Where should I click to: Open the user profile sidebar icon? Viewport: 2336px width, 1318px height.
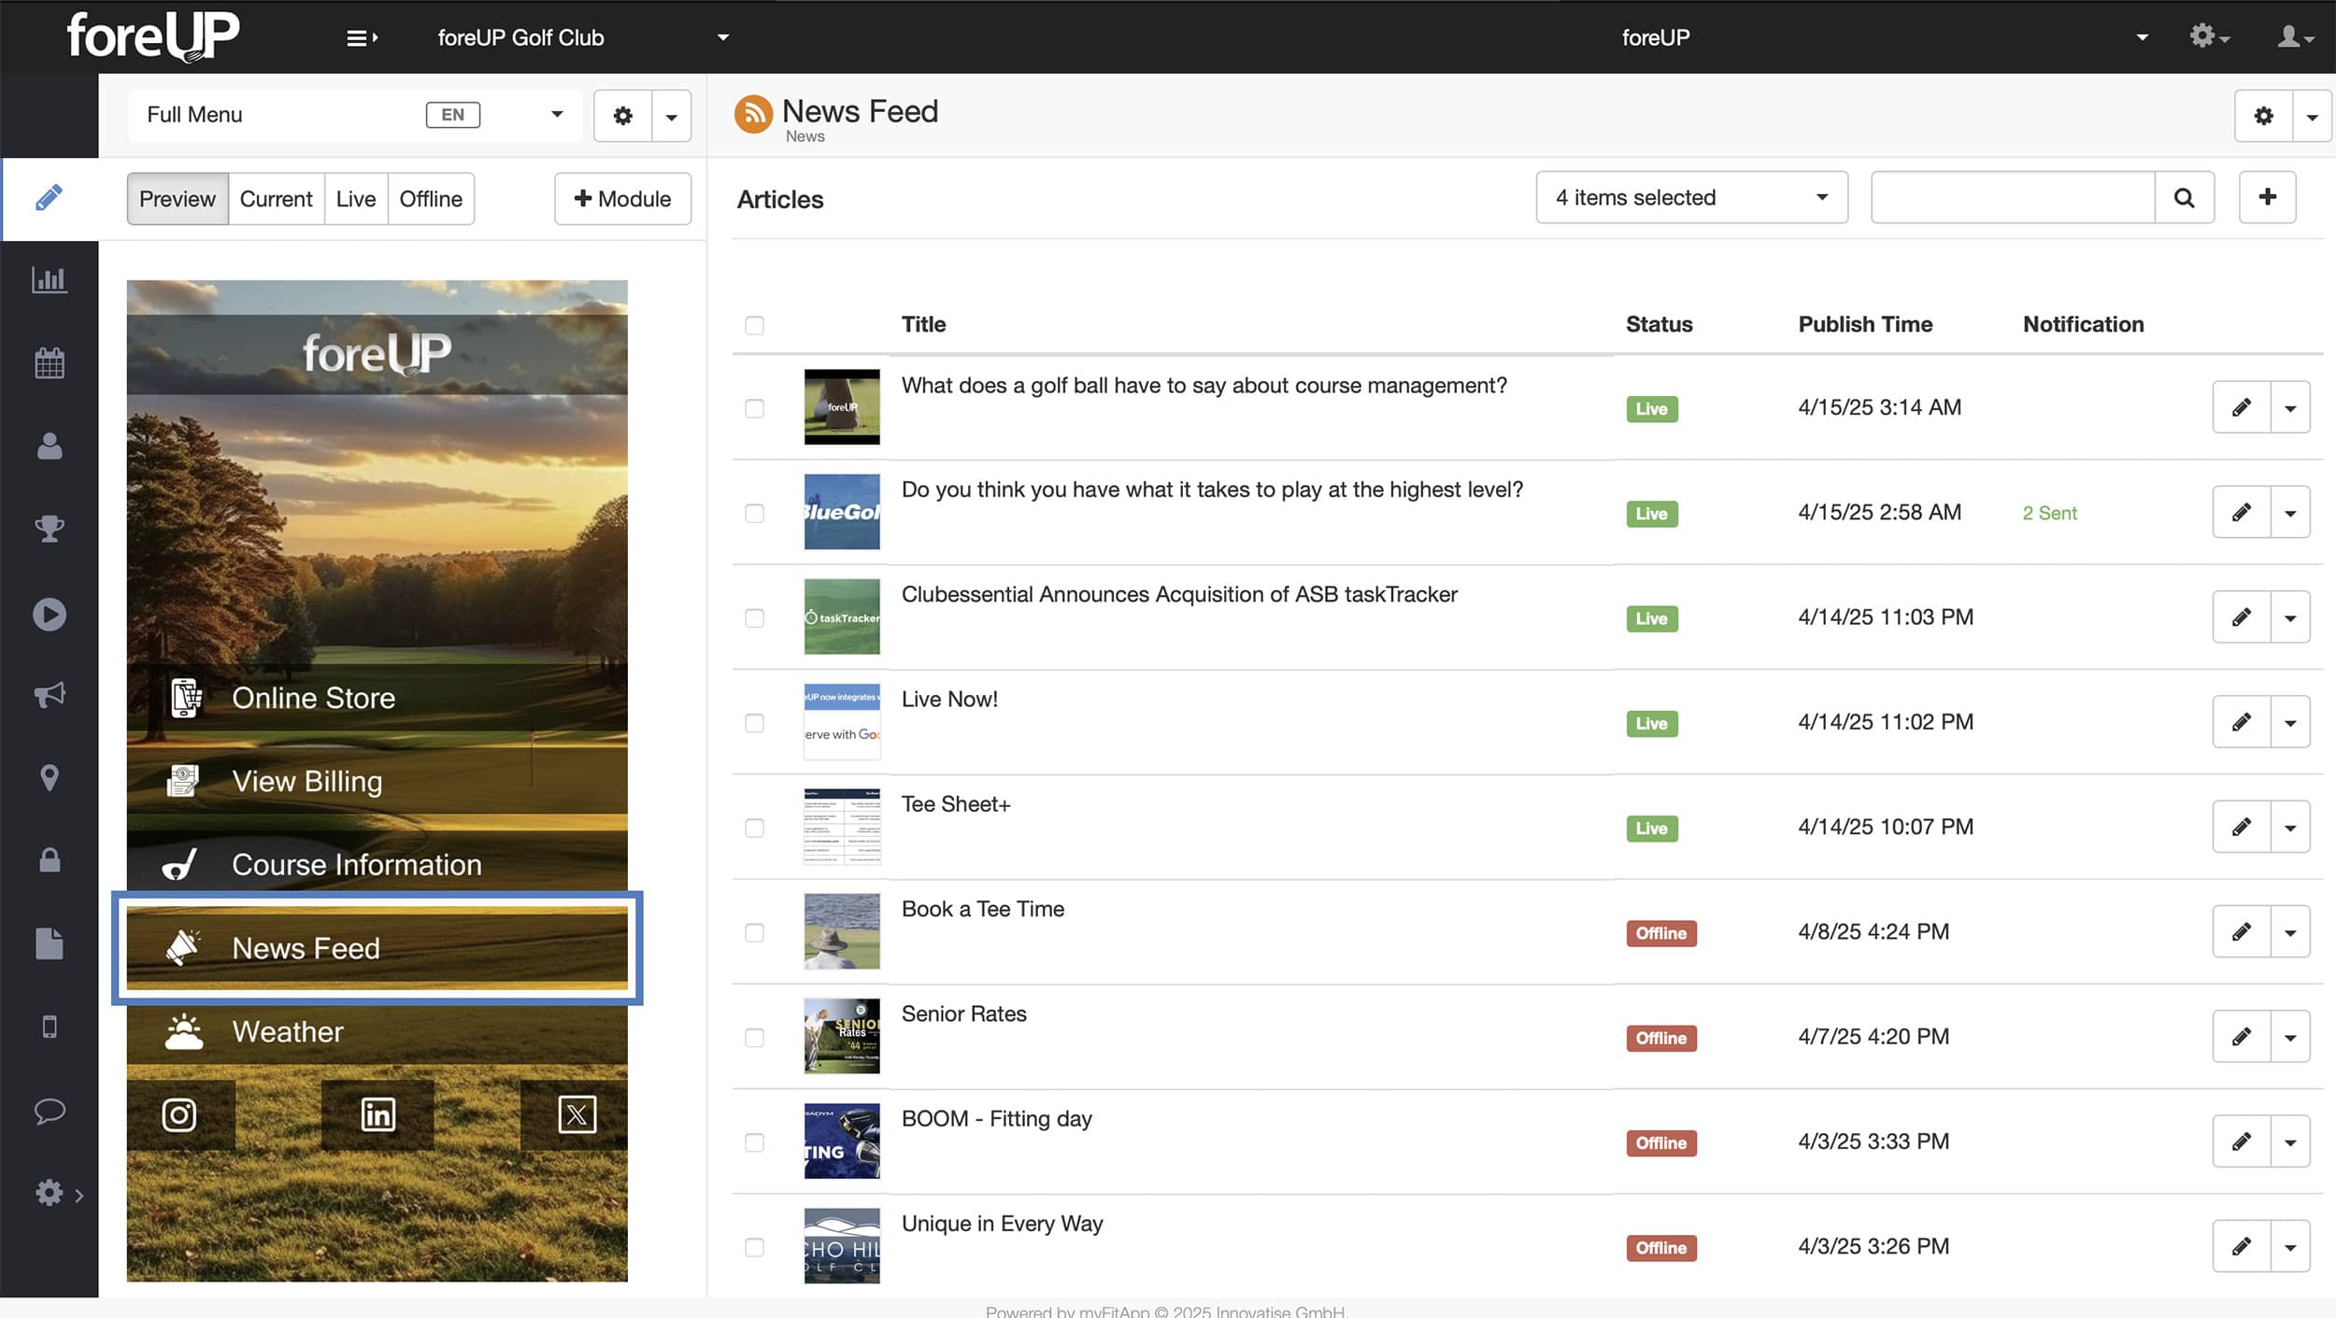click(x=50, y=446)
